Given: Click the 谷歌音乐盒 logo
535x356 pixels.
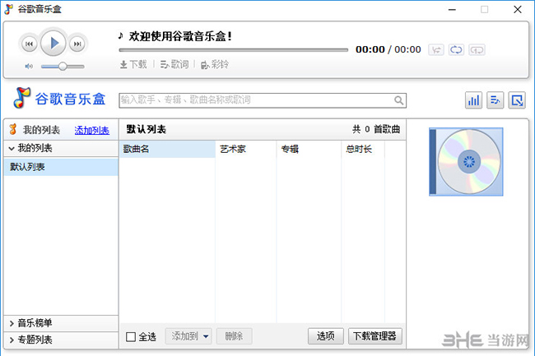Looking at the screenshot, I should [59, 98].
